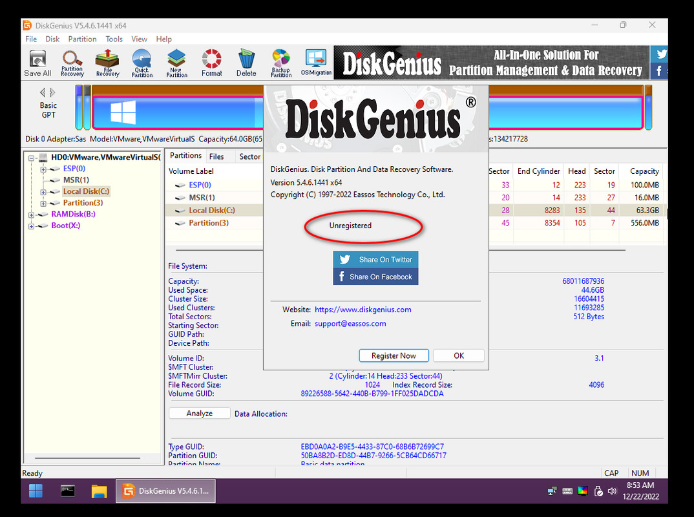Screen dimensions: 694x517
Task: Click the Windows partition block in disk map
Action: (177, 112)
